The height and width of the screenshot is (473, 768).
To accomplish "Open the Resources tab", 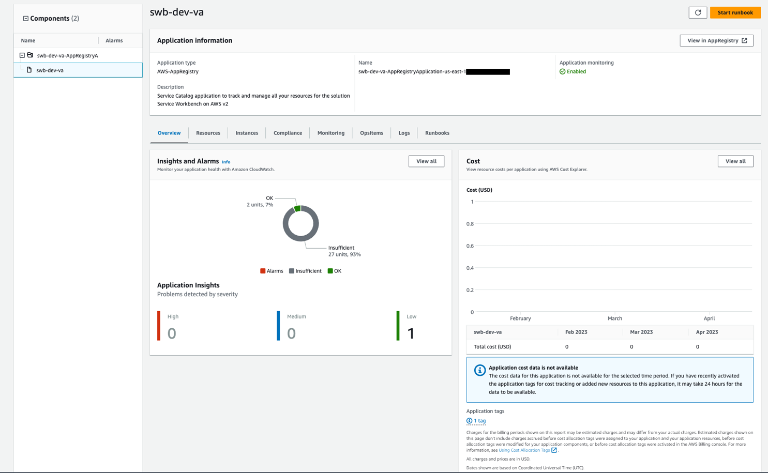I will 208,133.
